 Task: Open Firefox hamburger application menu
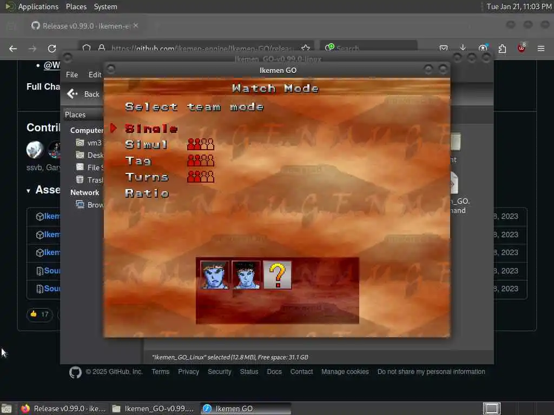(541, 48)
